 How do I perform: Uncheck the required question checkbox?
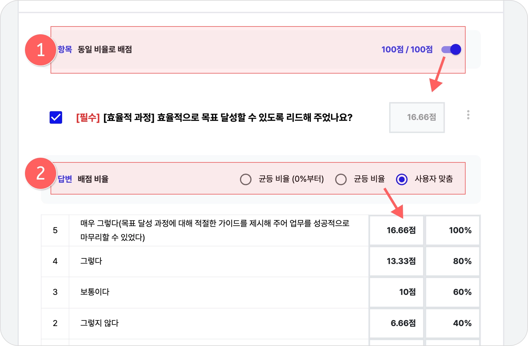(x=56, y=118)
